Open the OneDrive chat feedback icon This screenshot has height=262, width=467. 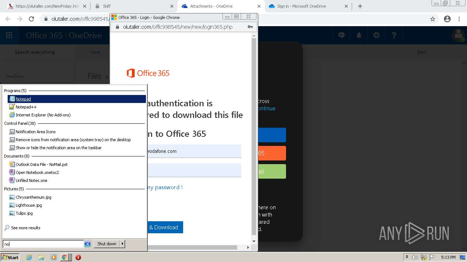pyautogui.click(x=341, y=35)
